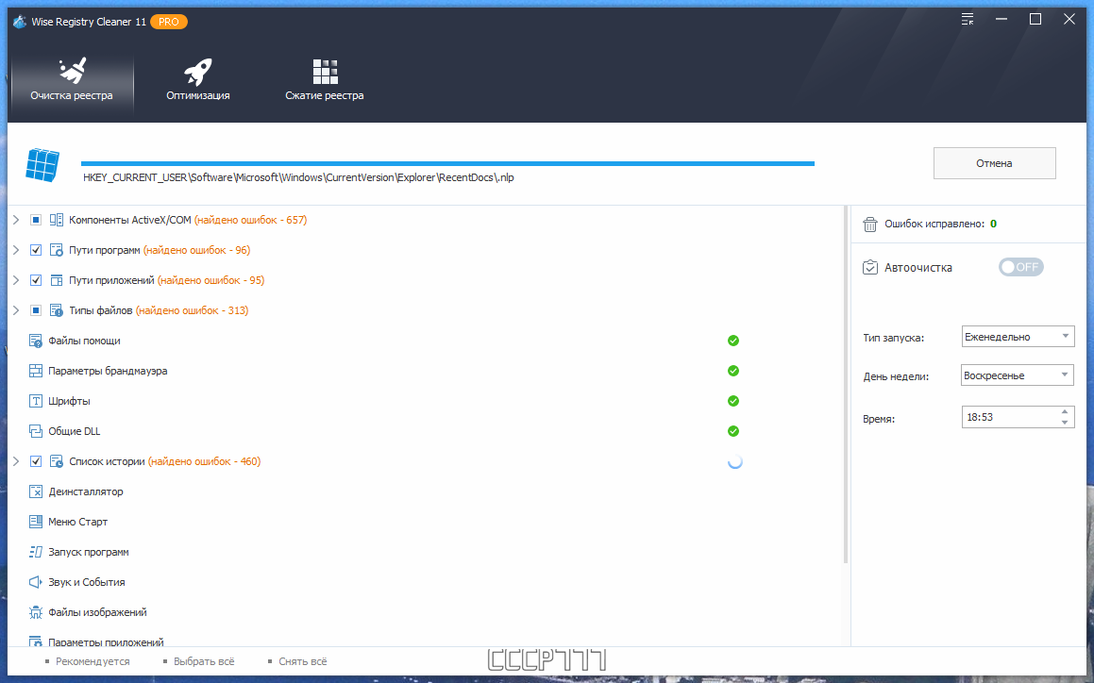Click the Запуск программ icon

36,552
